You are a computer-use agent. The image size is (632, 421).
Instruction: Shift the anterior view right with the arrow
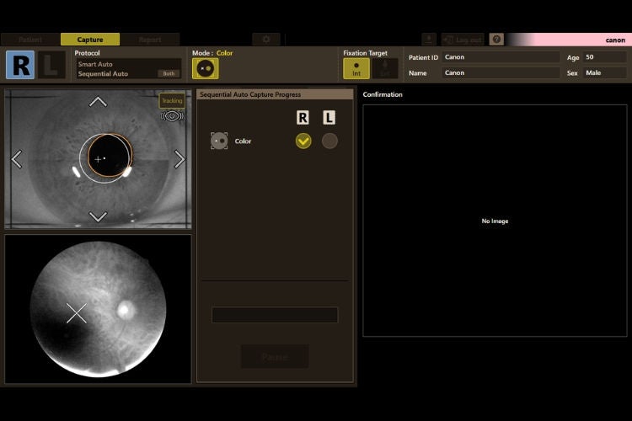(179, 159)
